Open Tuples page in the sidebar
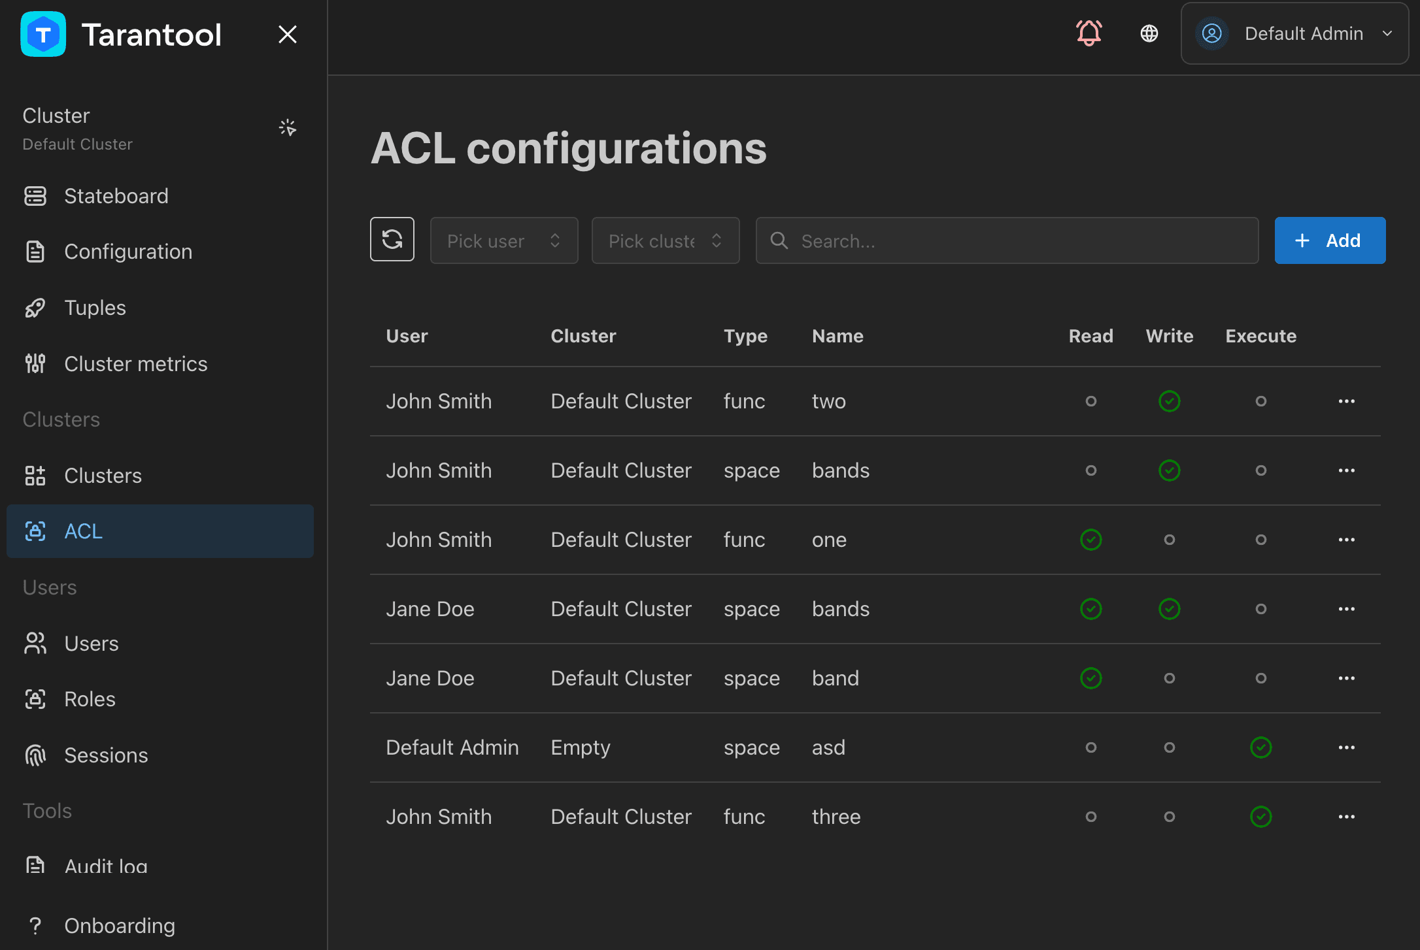Image resolution: width=1420 pixels, height=950 pixels. pyautogui.click(x=160, y=308)
